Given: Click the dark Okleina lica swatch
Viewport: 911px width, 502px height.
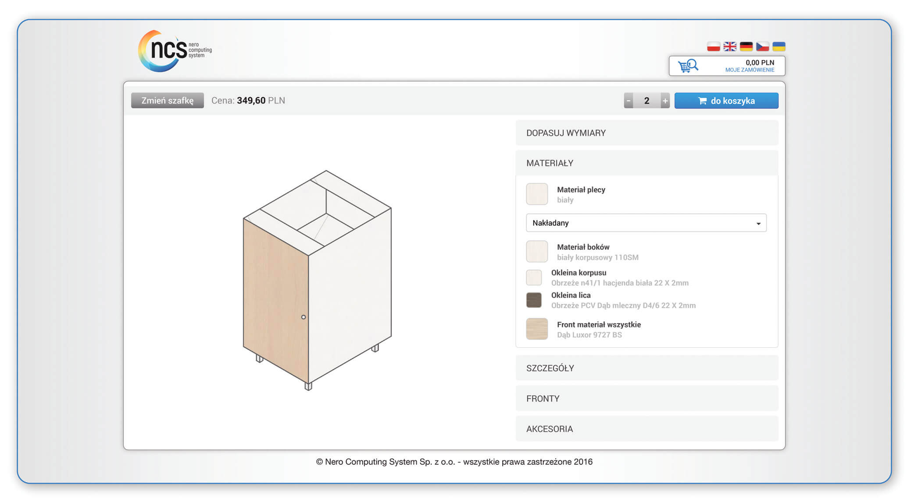Looking at the screenshot, I should point(534,300).
